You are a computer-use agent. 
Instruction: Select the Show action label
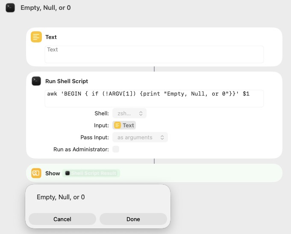[x=53, y=173]
